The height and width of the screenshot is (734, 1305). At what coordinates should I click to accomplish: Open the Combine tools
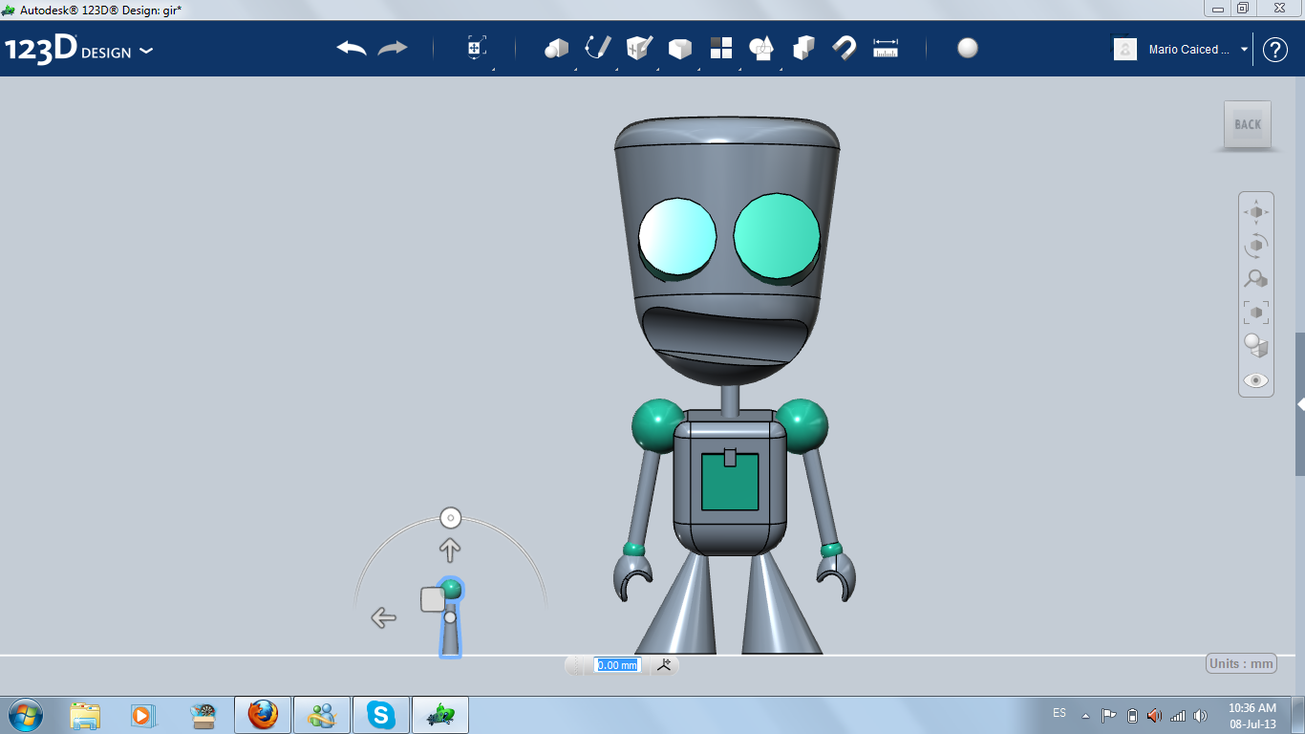(x=803, y=48)
